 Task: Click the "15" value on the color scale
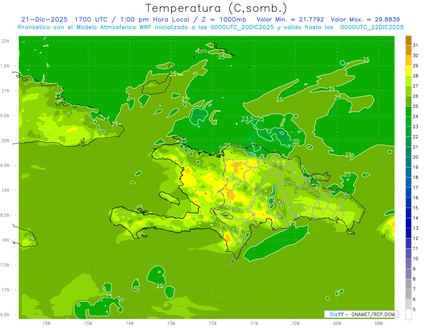coord(416,208)
